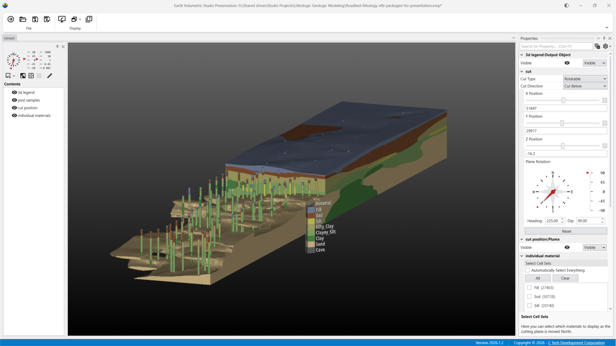Click the help window icon in Display group
The height and width of the screenshot is (346, 616).
[89, 19]
